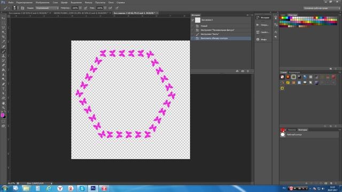342x192 pixels.
Task: Open the Фильтр menu
Action: click(88, 2)
